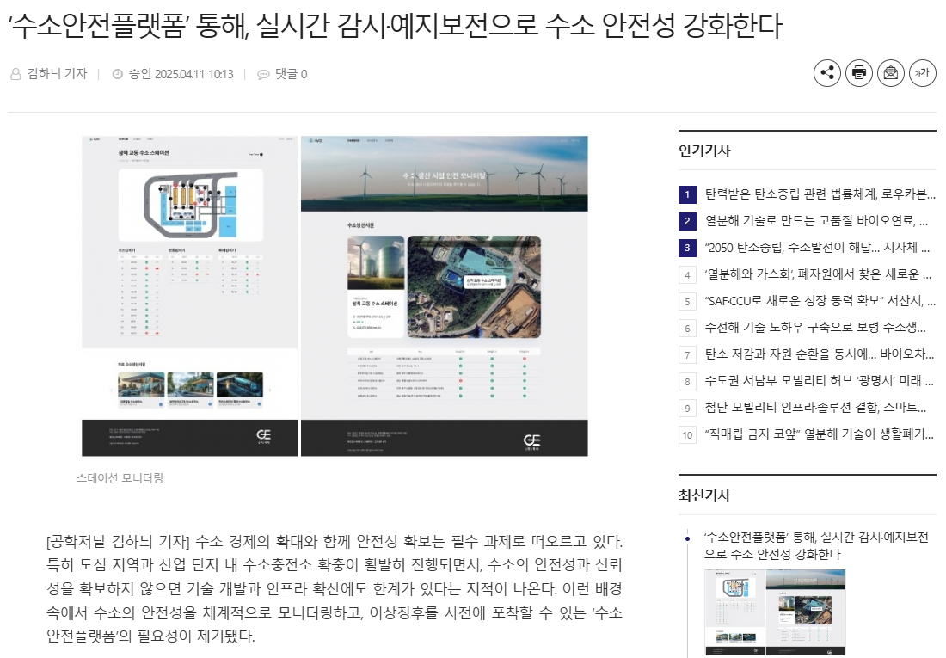Click the reporter profile icon

point(15,74)
